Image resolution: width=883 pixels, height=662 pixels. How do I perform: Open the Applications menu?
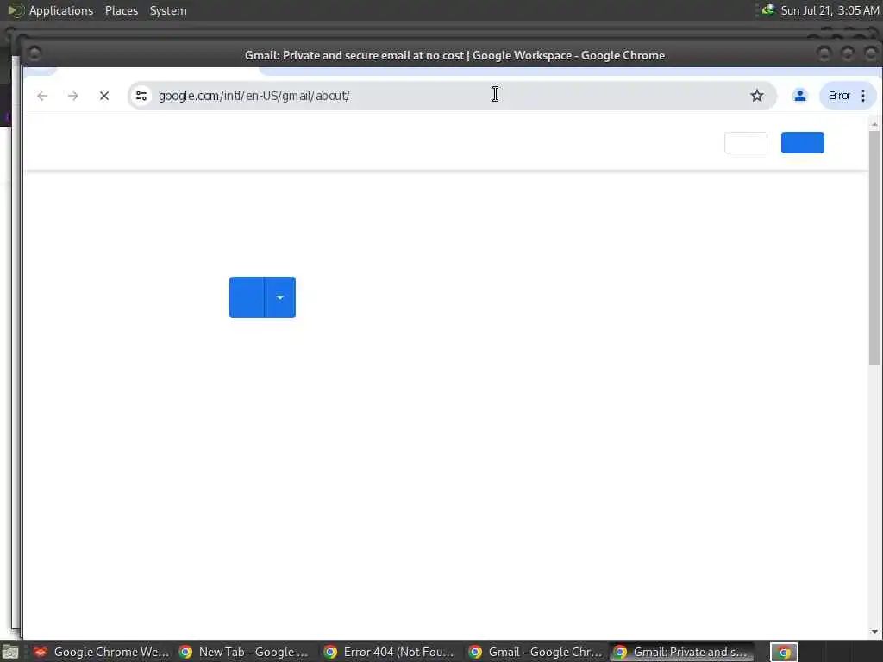61,10
